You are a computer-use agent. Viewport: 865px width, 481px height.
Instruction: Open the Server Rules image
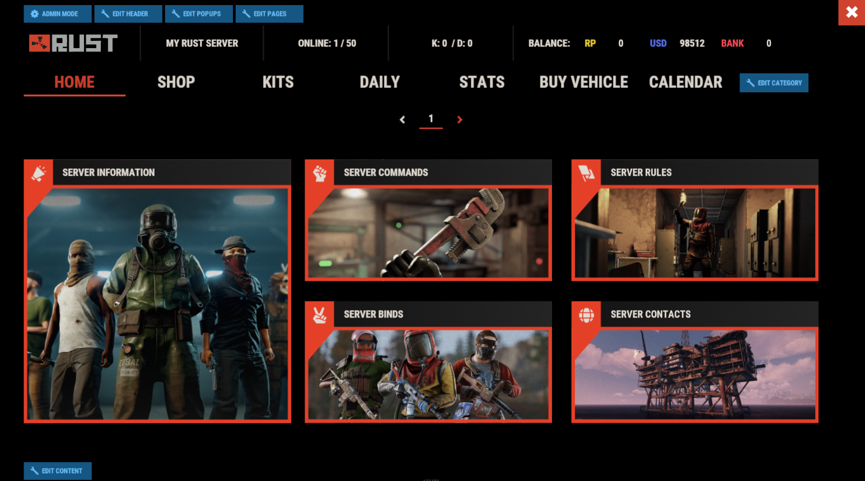coord(695,233)
